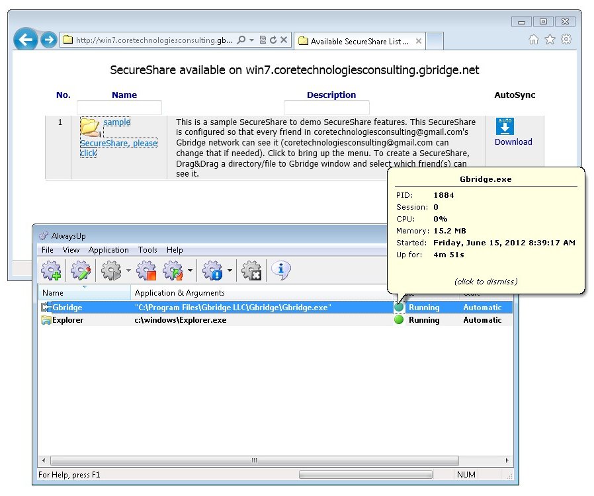Screen dimensions: 594x496
Task: Open the Help menu in AlwaysUp
Action: (175, 250)
